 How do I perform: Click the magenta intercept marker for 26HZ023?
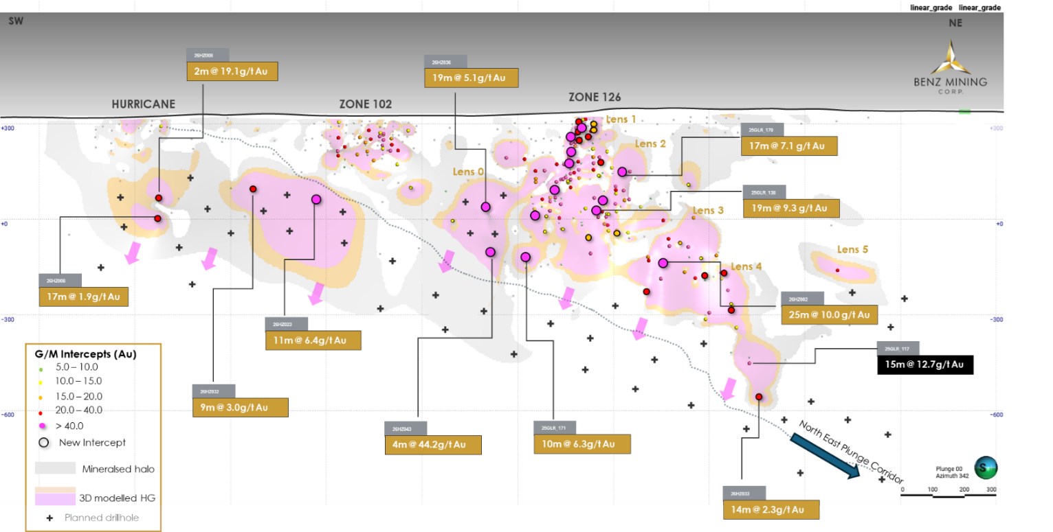click(x=316, y=199)
